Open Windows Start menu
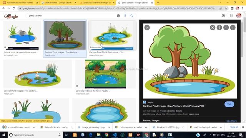 (4, 135)
